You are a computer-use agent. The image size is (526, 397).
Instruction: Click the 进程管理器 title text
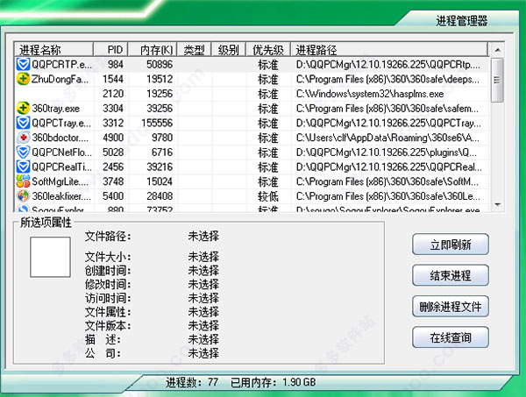[x=462, y=20]
